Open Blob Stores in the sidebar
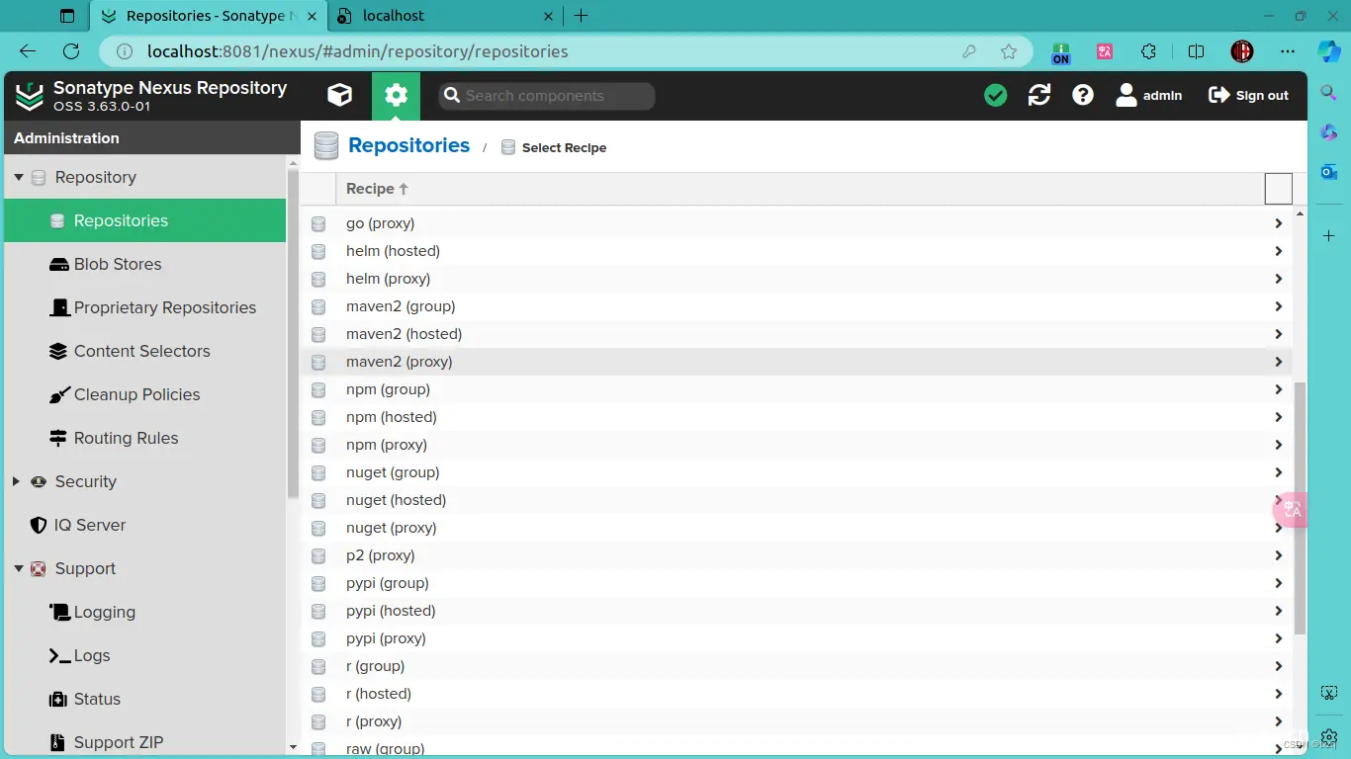Screen dimensions: 1351x759 pos(144,264)
